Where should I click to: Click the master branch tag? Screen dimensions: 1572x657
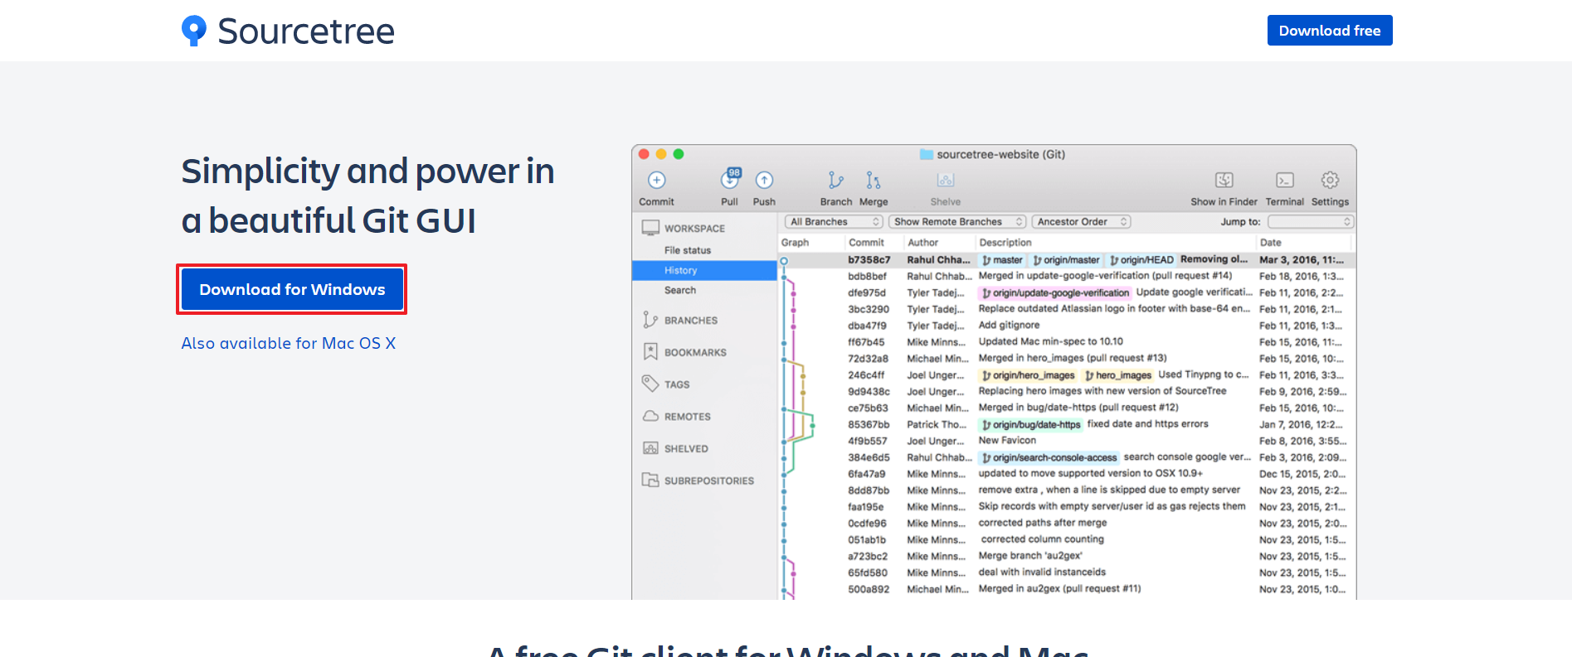[x=1002, y=260]
